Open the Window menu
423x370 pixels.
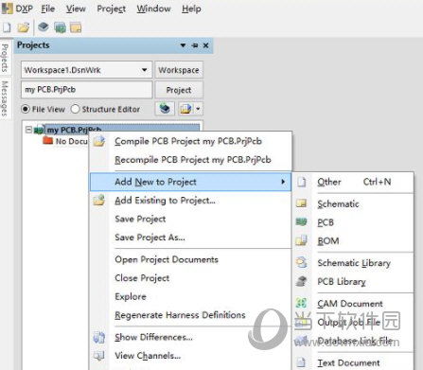(153, 9)
